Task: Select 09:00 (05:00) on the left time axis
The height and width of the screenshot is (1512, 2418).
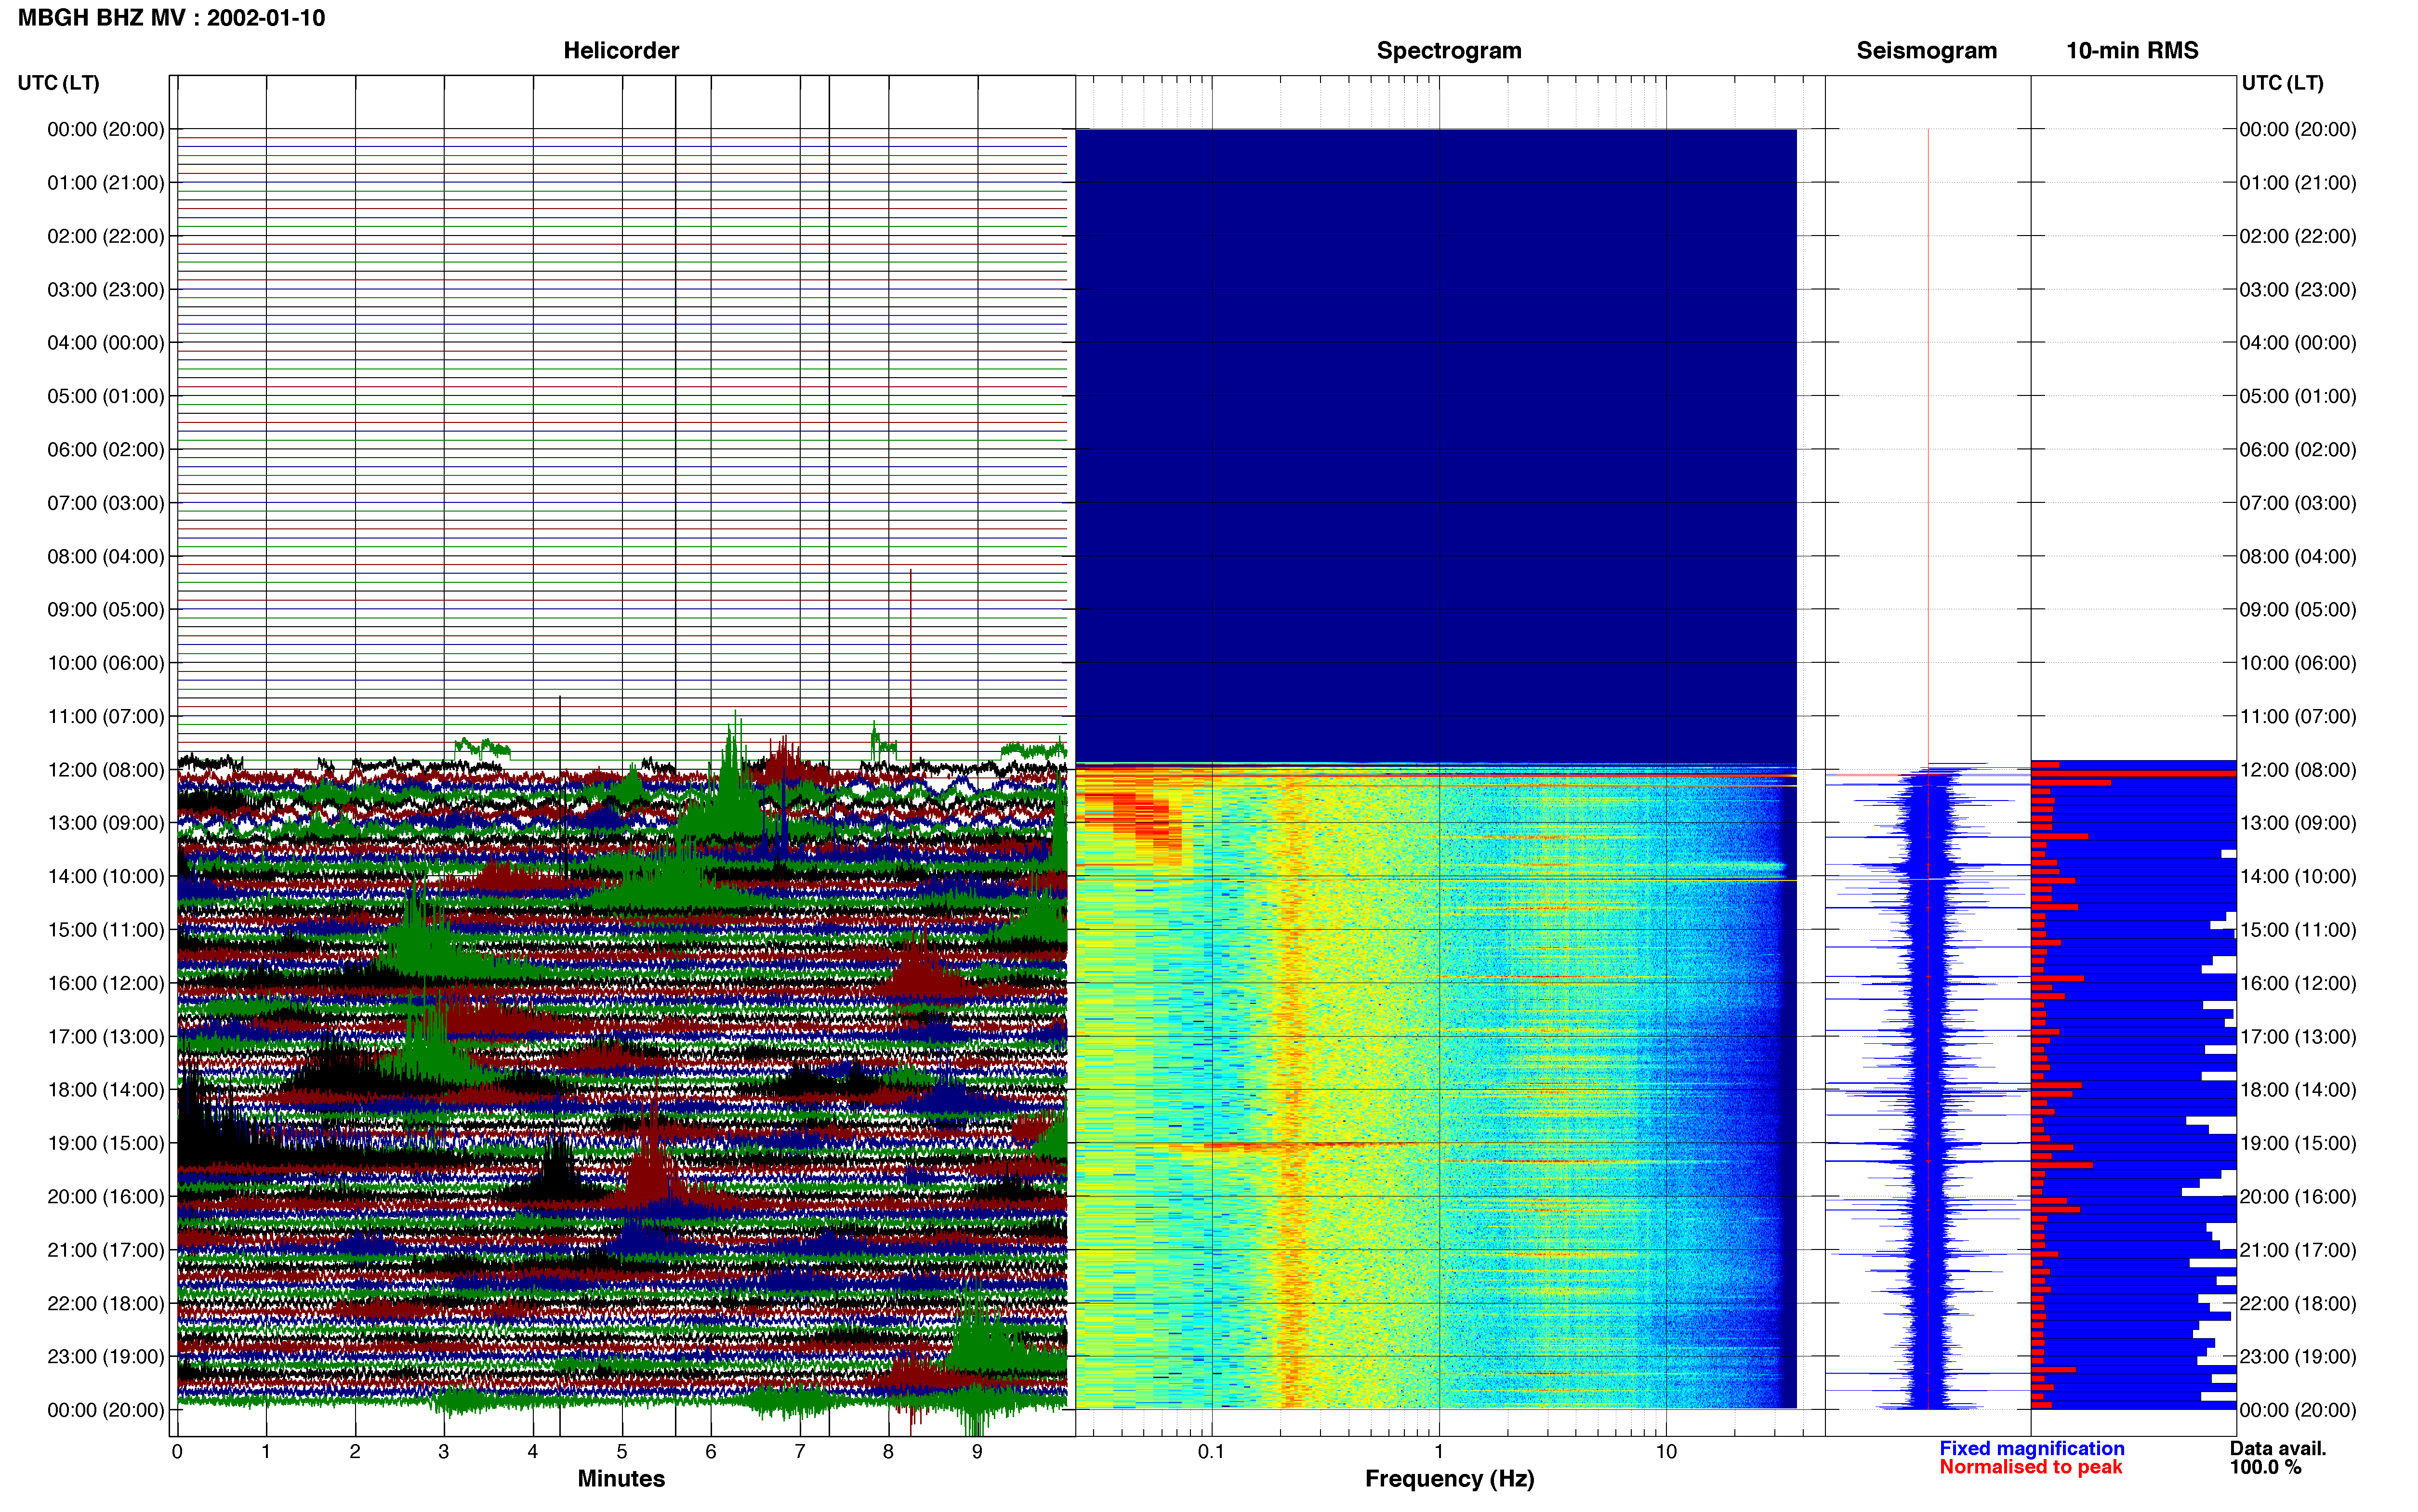Action: click(x=106, y=610)
